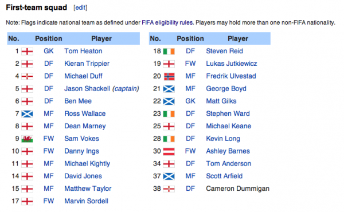The image size is (344, 212).
Task: Click the England flag next to Tom Heaton
Action: [x=27, y=52]
